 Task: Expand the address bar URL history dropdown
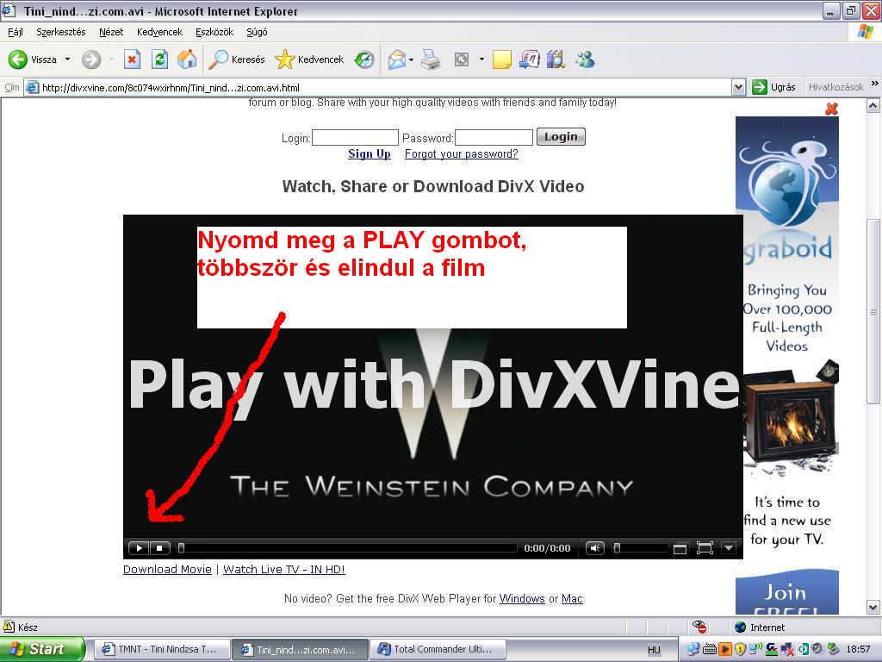[738, 87]
